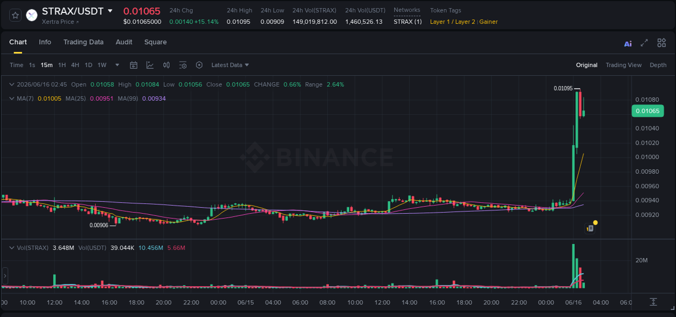Collapse the OHLC info row chevron
Viewport: 676px width, 317px height.
click(x=12, y=84)
